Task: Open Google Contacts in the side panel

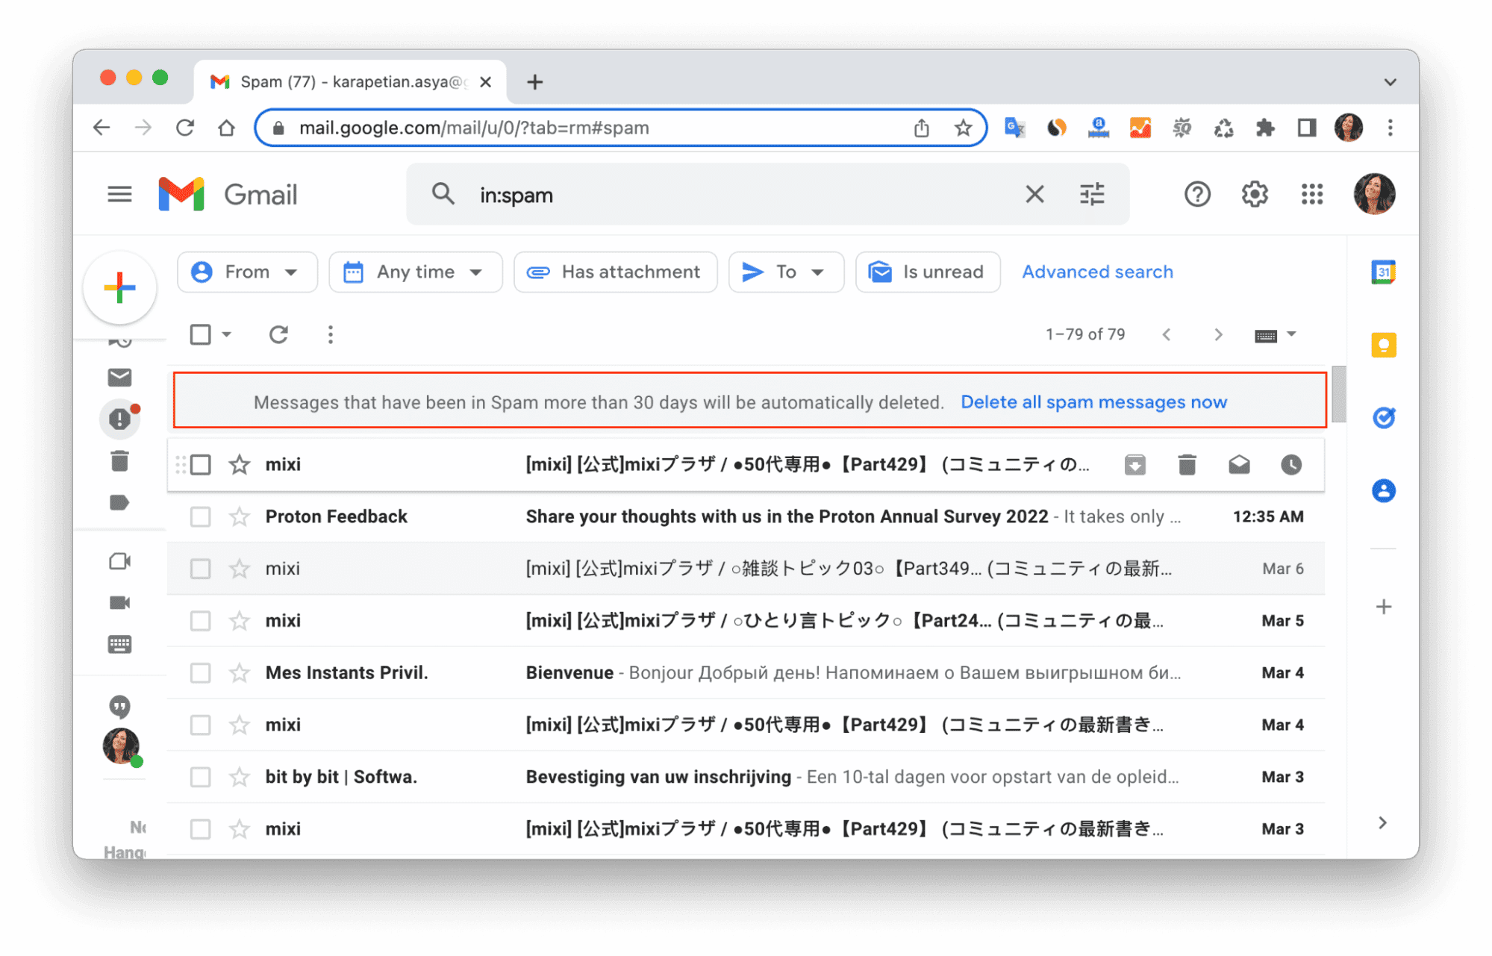Action: 1383,490
